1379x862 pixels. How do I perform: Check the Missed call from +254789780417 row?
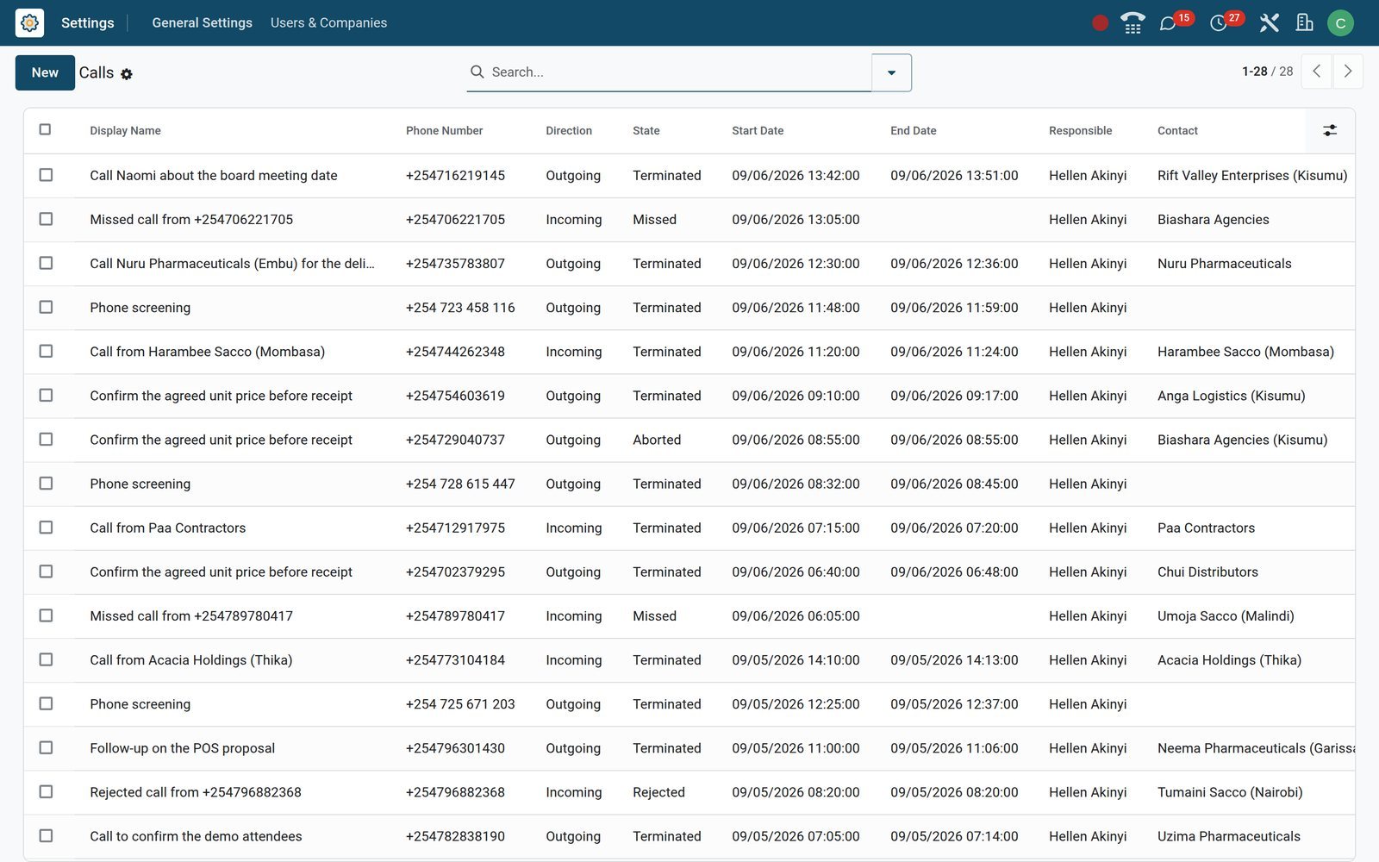(x=46, y=615)
